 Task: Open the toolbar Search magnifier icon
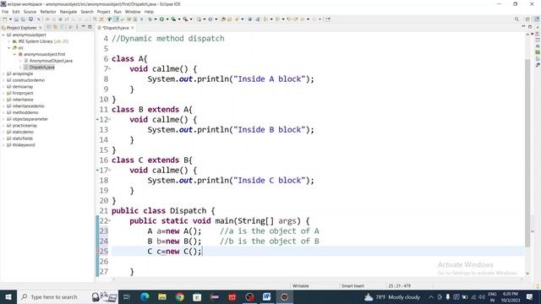pos(516,19)
